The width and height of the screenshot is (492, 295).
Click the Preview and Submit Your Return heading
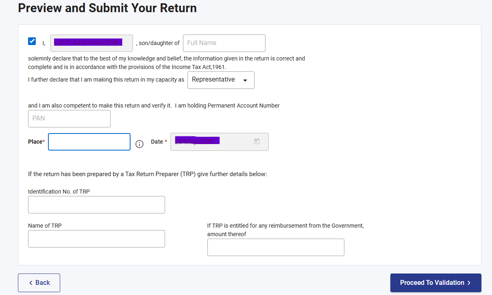[x=107, y=8]
